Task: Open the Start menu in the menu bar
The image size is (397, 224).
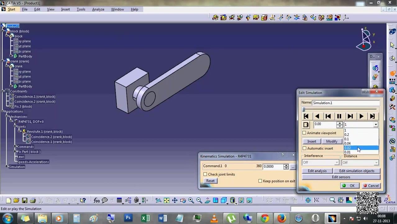Action: (11, 9)
